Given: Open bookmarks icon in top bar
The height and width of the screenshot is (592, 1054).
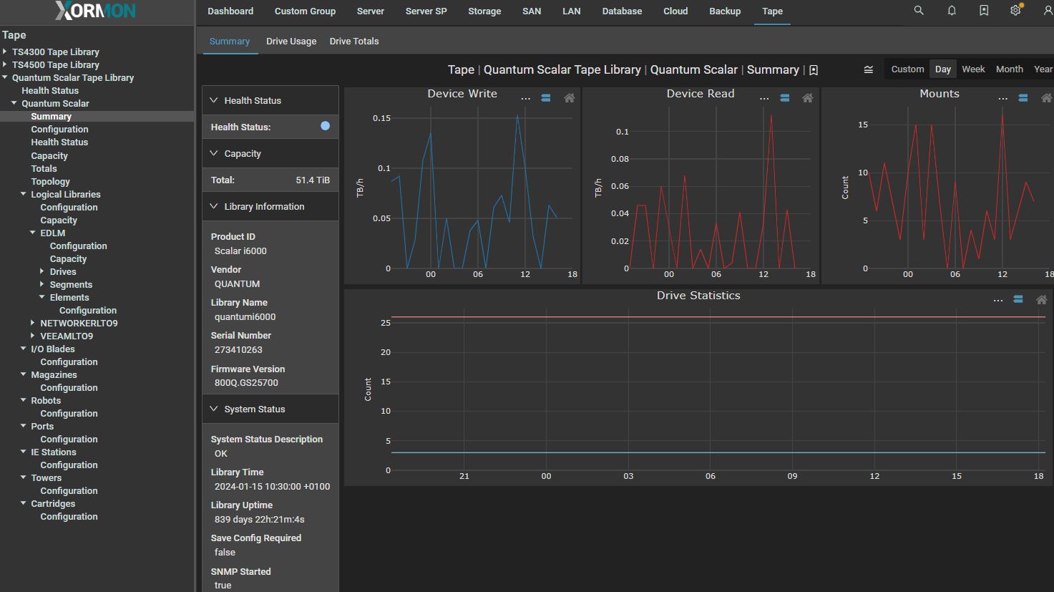Looking at the screenshot, I should pyautogui.click(x=984, y=11).
